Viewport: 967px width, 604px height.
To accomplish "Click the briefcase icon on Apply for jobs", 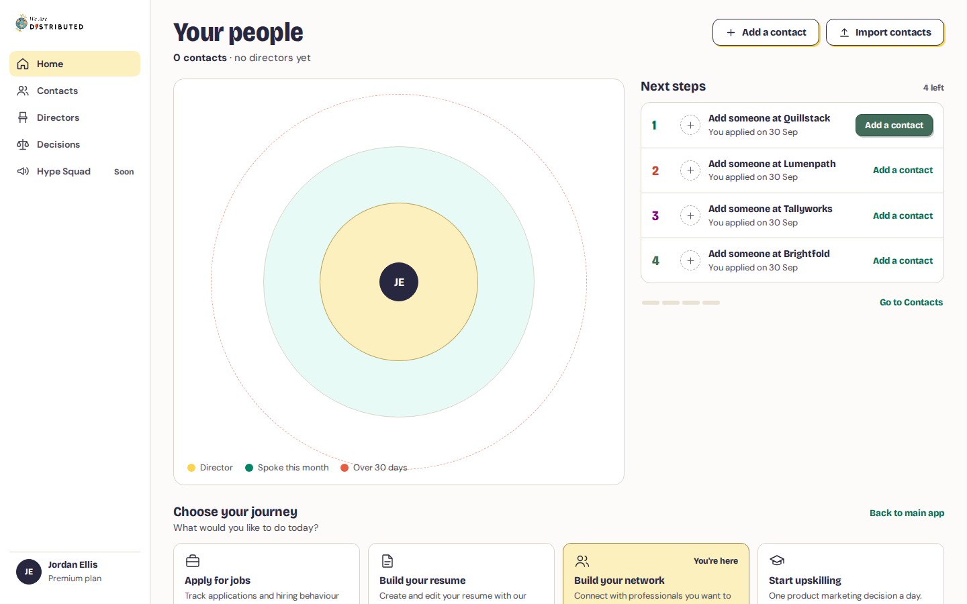I will click(193, 560).
